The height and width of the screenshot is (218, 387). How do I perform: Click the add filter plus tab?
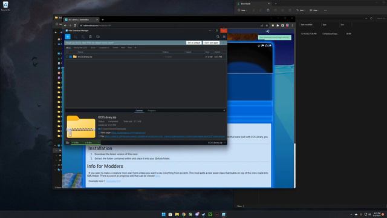pos(135,47)
